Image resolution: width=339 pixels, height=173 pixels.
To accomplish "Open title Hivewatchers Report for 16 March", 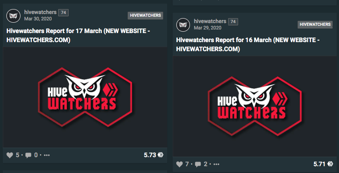I will point(248,44).
